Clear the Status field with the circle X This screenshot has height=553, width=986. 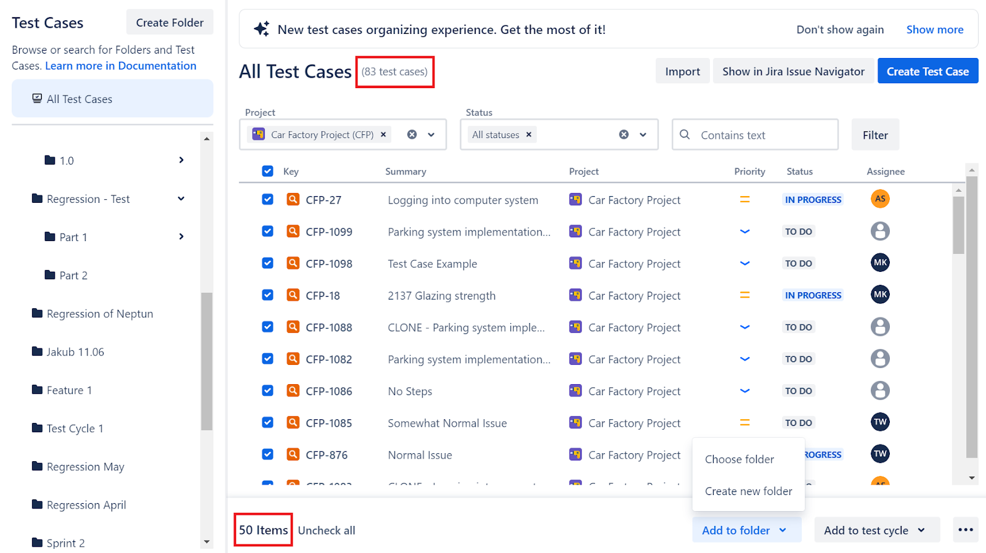[624, 134]
